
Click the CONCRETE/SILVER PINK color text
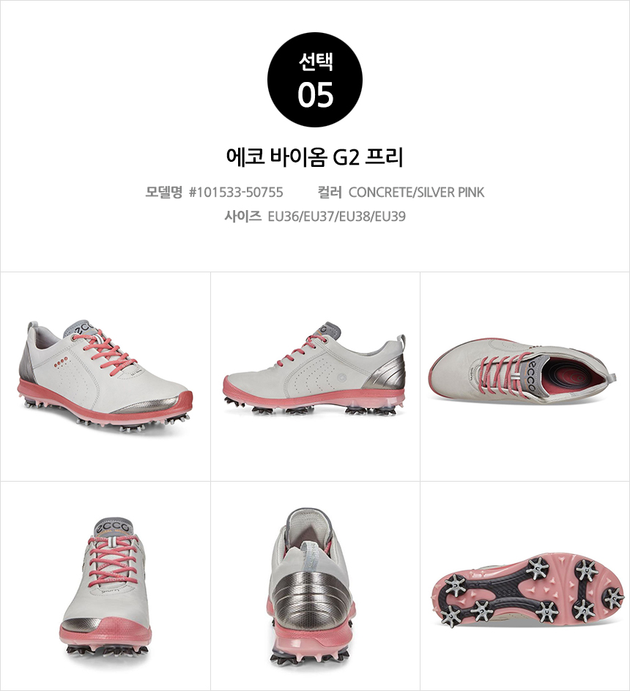click(417, 192)
